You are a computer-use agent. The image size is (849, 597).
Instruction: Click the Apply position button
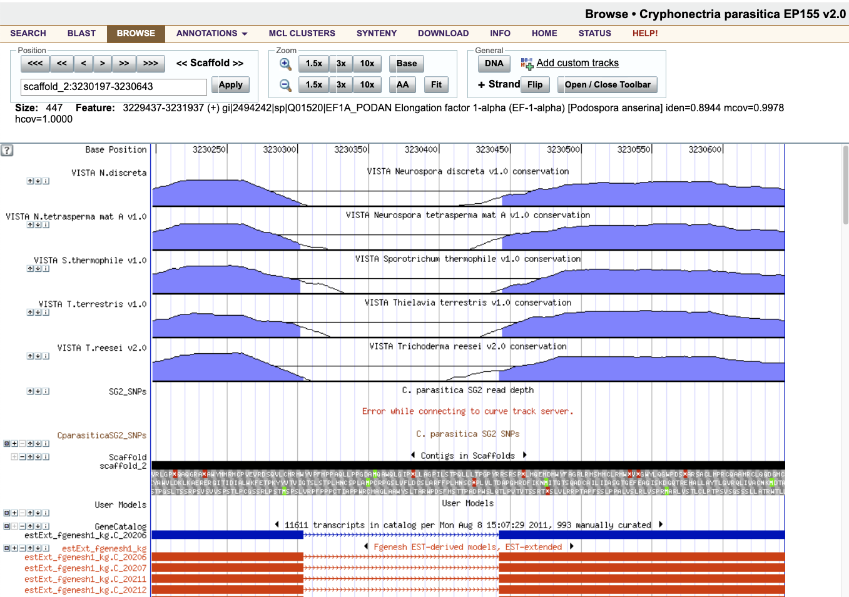click(x=231, y=85)
